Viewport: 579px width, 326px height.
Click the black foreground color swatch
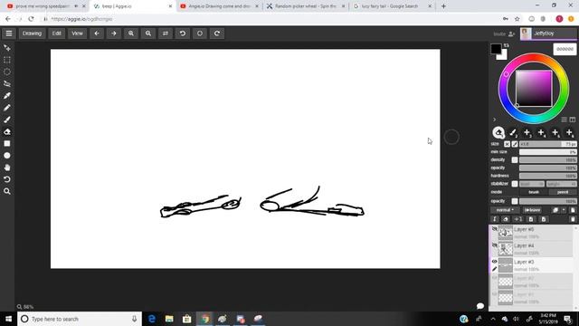tap(496, 48)
